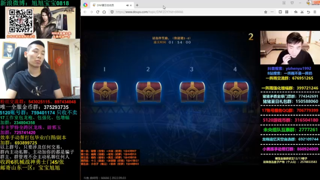Click the 5120账号群 759401174 line
The image size is (320, 180).
(38, 112)
